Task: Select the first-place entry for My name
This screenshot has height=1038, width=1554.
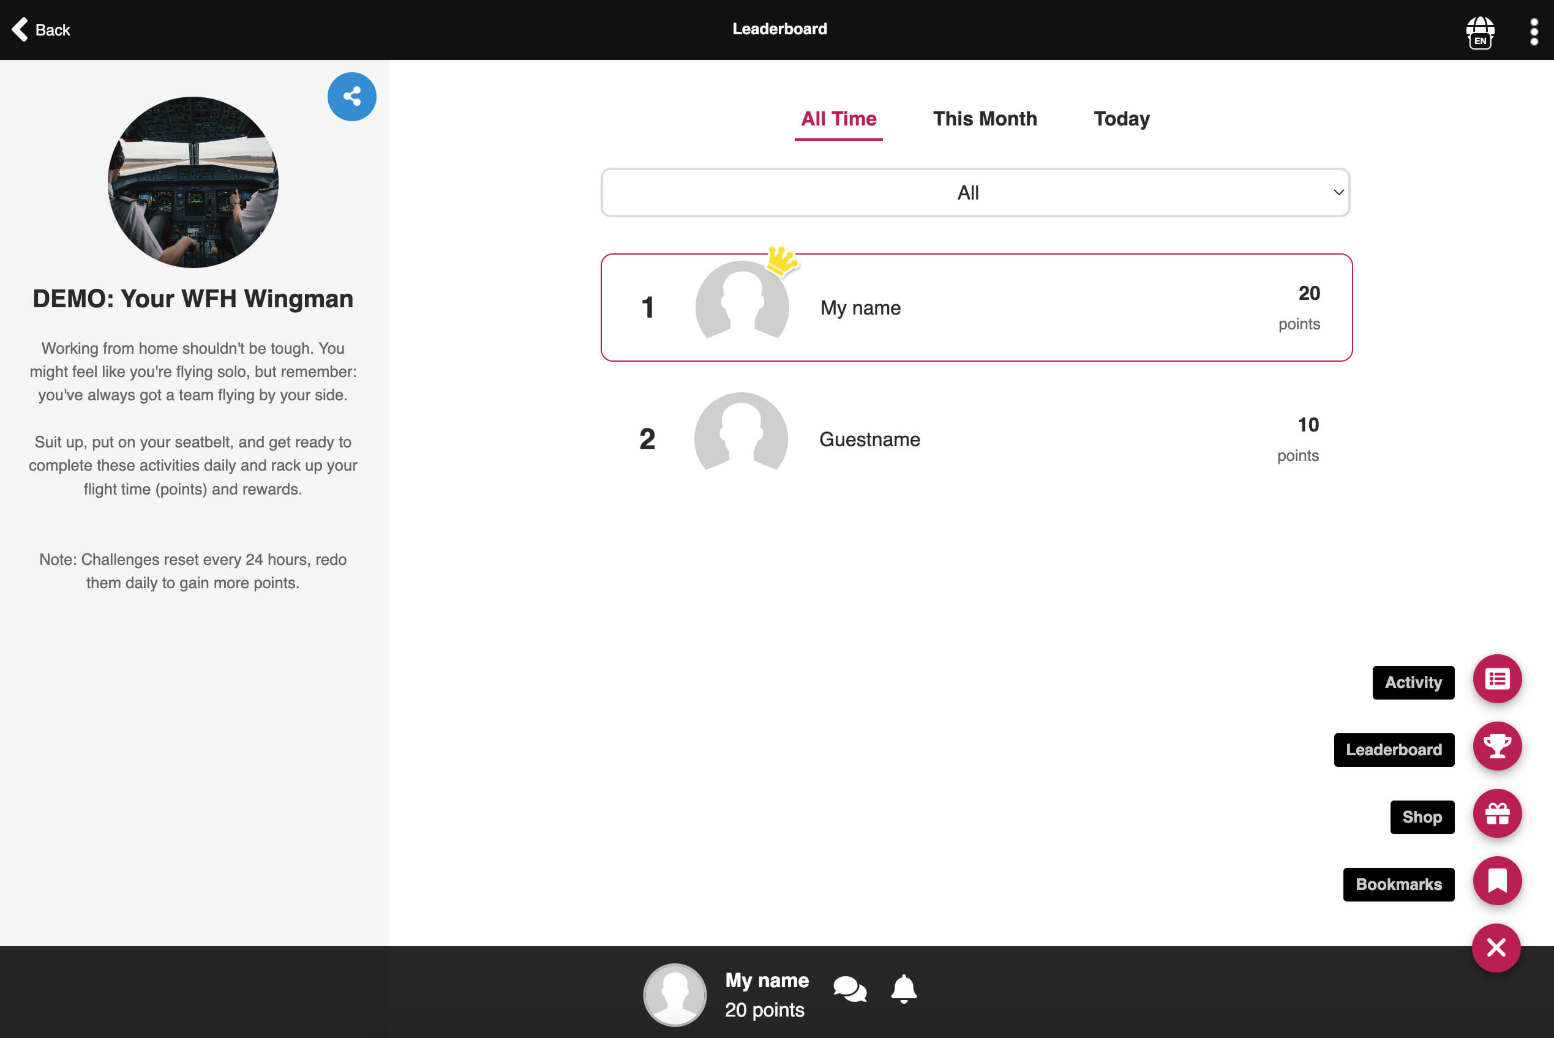Action: (x=975, y=307)
